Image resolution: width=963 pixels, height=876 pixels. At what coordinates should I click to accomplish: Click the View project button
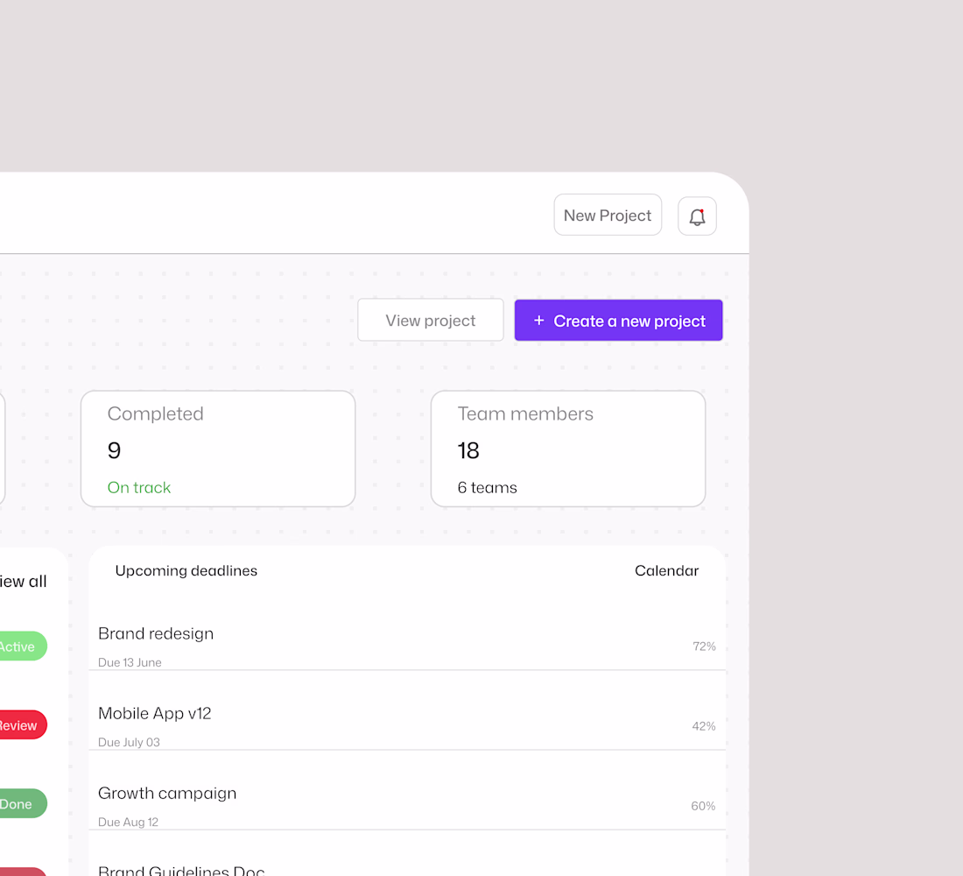point(431,321)
